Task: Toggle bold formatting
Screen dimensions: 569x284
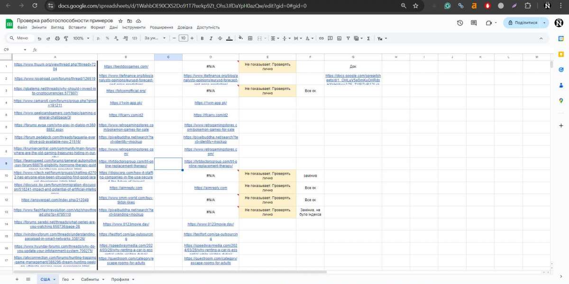Action: coord(202,38)
